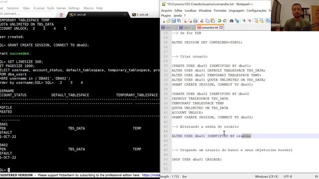Click green "succeeded" text in terminal
The width and height of the screenshot is (319, 179).
tap(19, 54)
